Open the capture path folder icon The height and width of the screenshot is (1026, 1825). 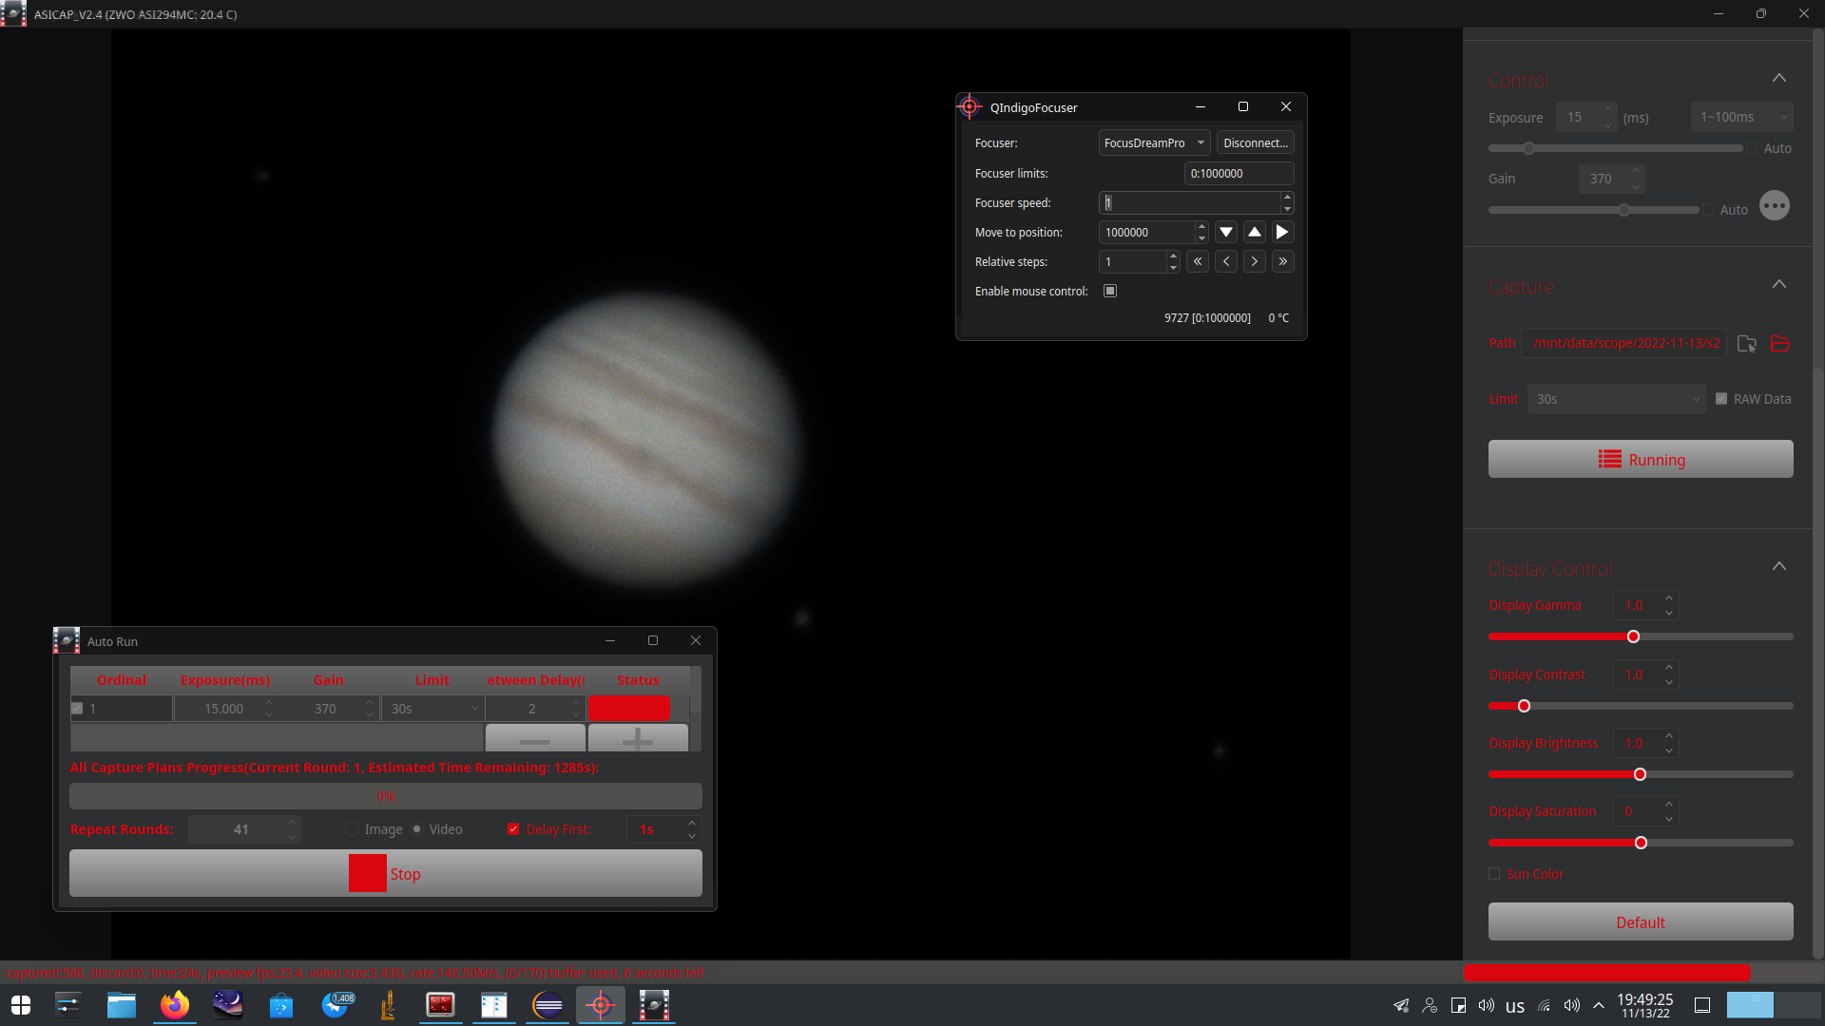(x=1780, y=344)
